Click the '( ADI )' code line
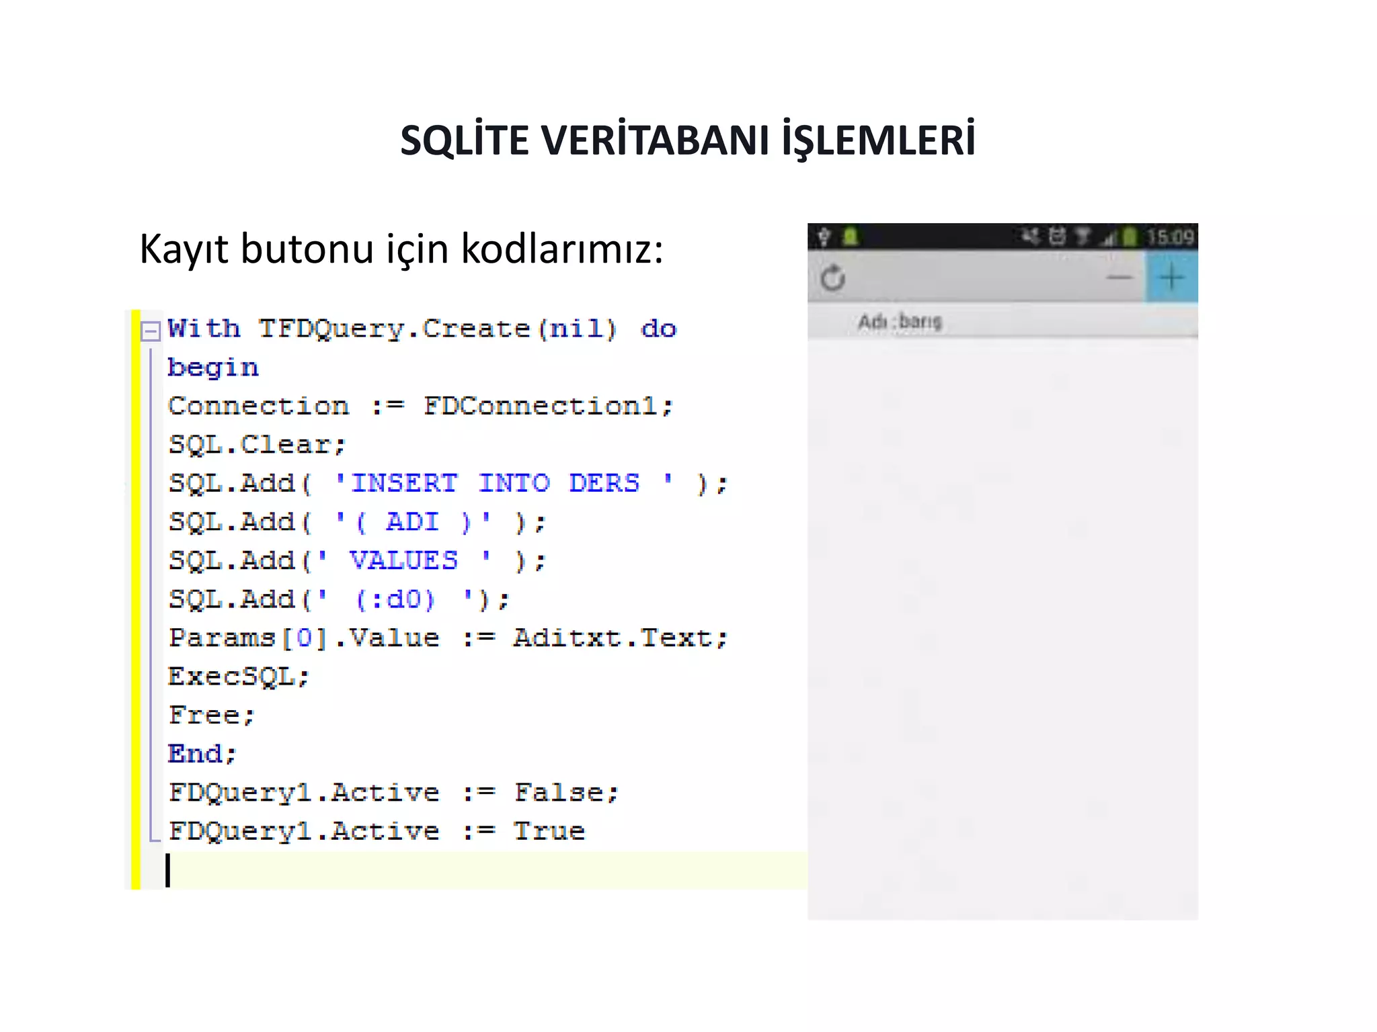This screenshot has width=1377, height=1032. (x=358, y=522)
